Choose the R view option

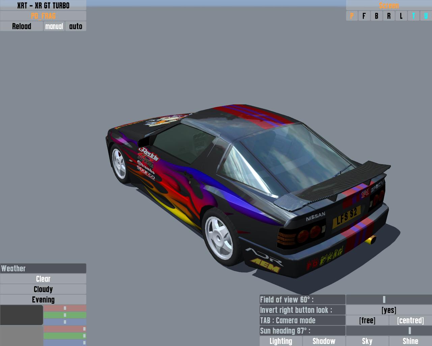click(x=389, y=16)
